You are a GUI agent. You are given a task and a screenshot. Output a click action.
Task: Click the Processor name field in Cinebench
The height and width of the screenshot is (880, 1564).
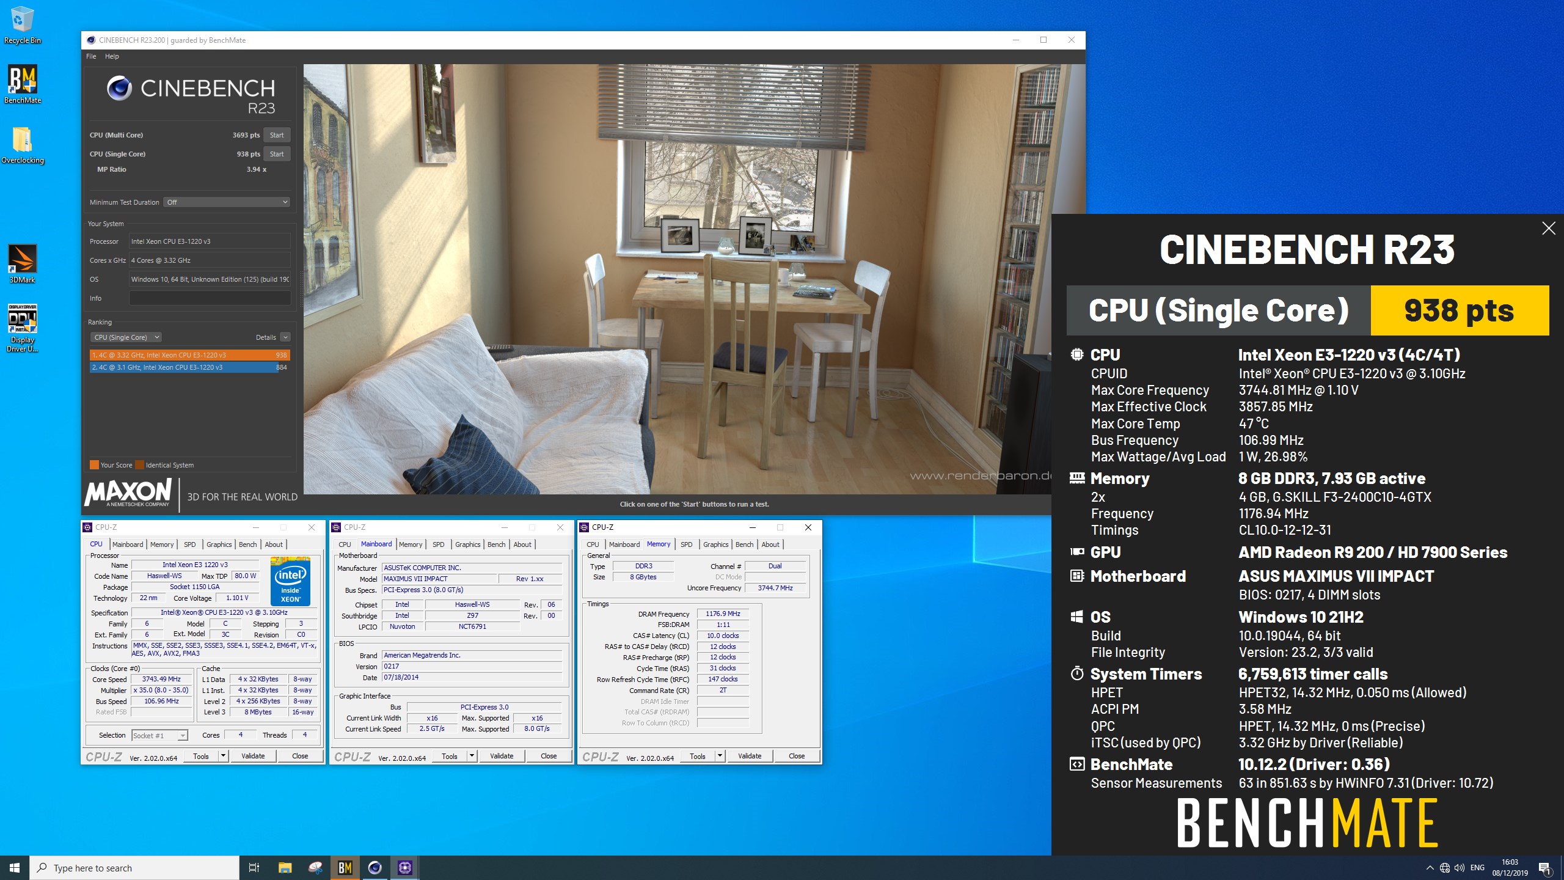210,241
